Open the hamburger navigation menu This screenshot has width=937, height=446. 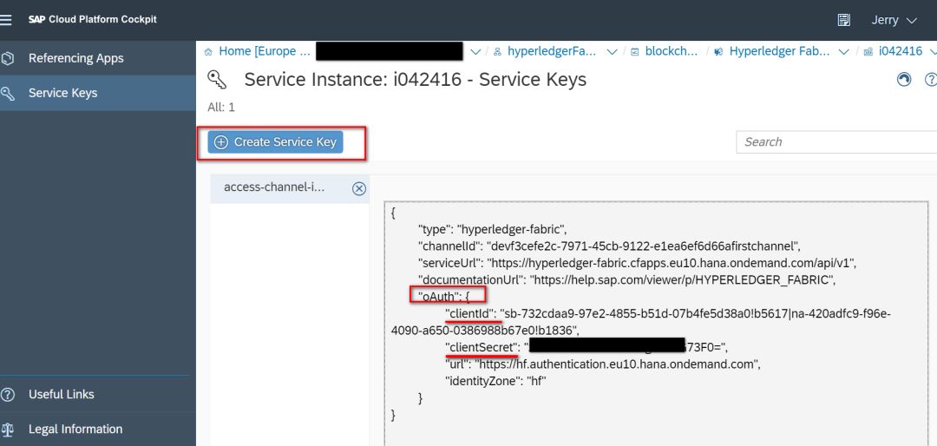5,20
